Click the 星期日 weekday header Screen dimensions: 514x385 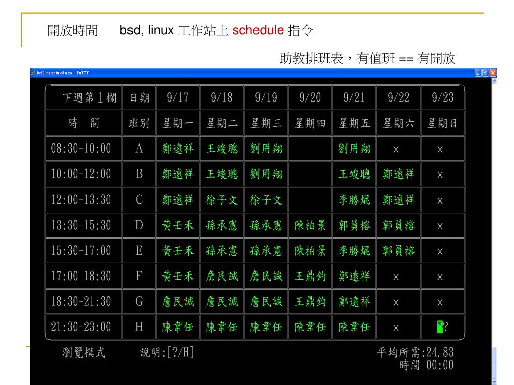(443, 123)
